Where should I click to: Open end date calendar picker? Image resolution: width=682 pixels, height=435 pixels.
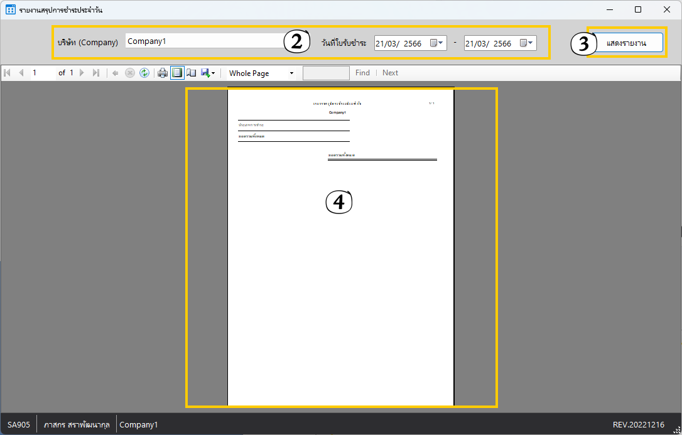click(x=527, y=43)
